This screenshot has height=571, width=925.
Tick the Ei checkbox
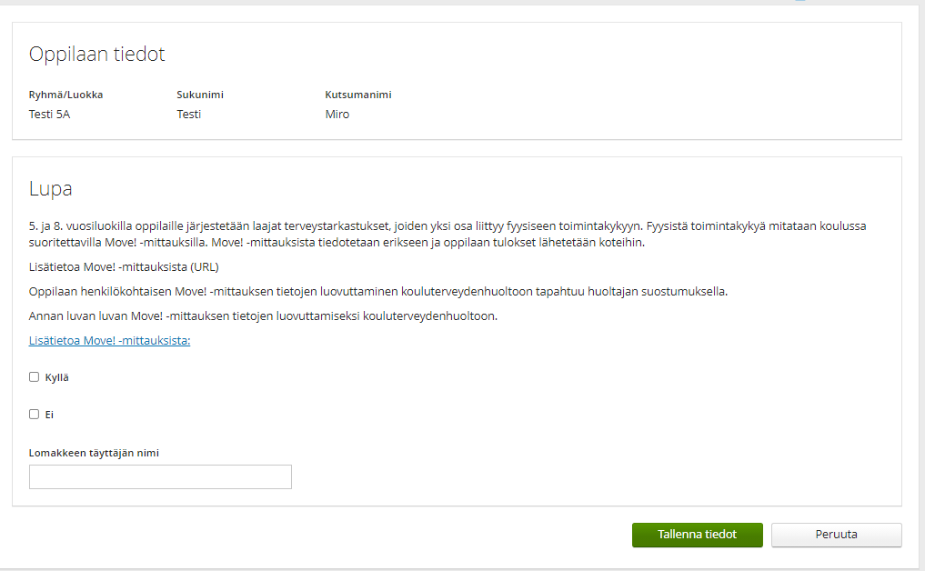click(35, 414)
